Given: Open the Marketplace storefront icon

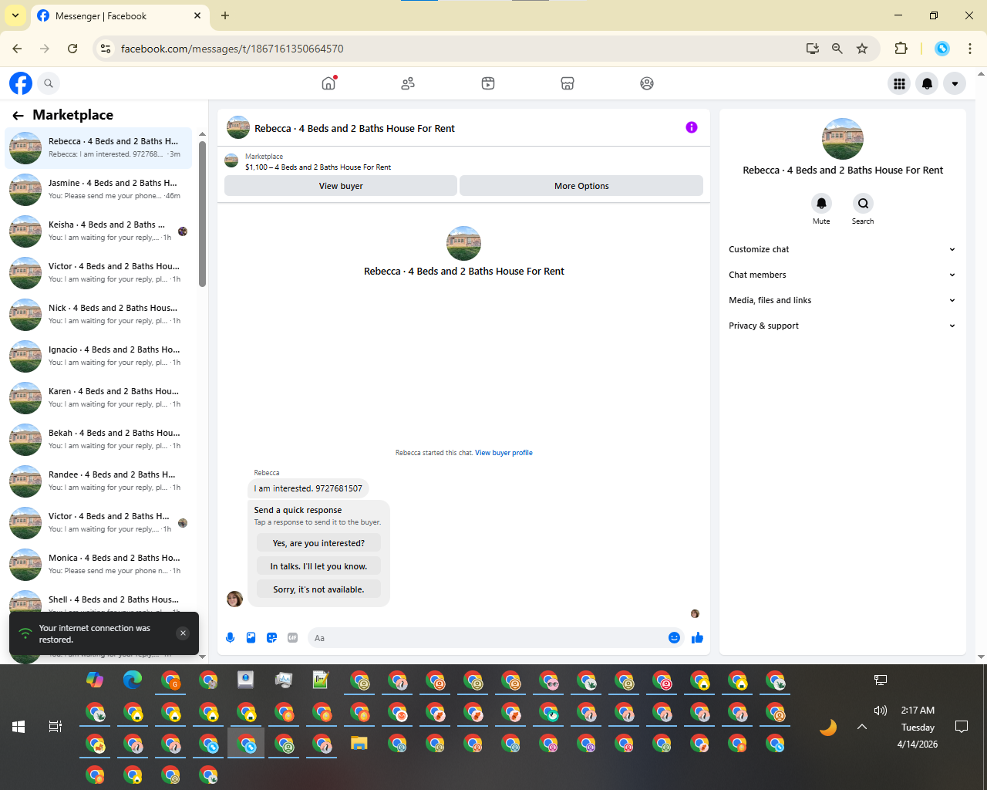Looking at the screenshot, I should pyautogui.click(x=568, y=83).
